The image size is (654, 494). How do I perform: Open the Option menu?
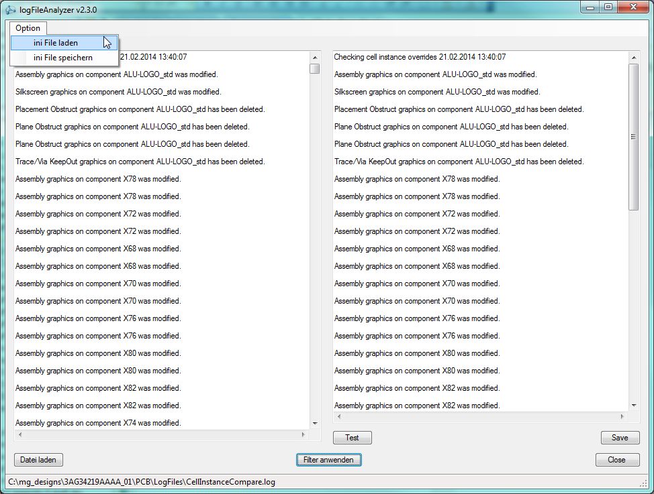(x=28, y=28)
